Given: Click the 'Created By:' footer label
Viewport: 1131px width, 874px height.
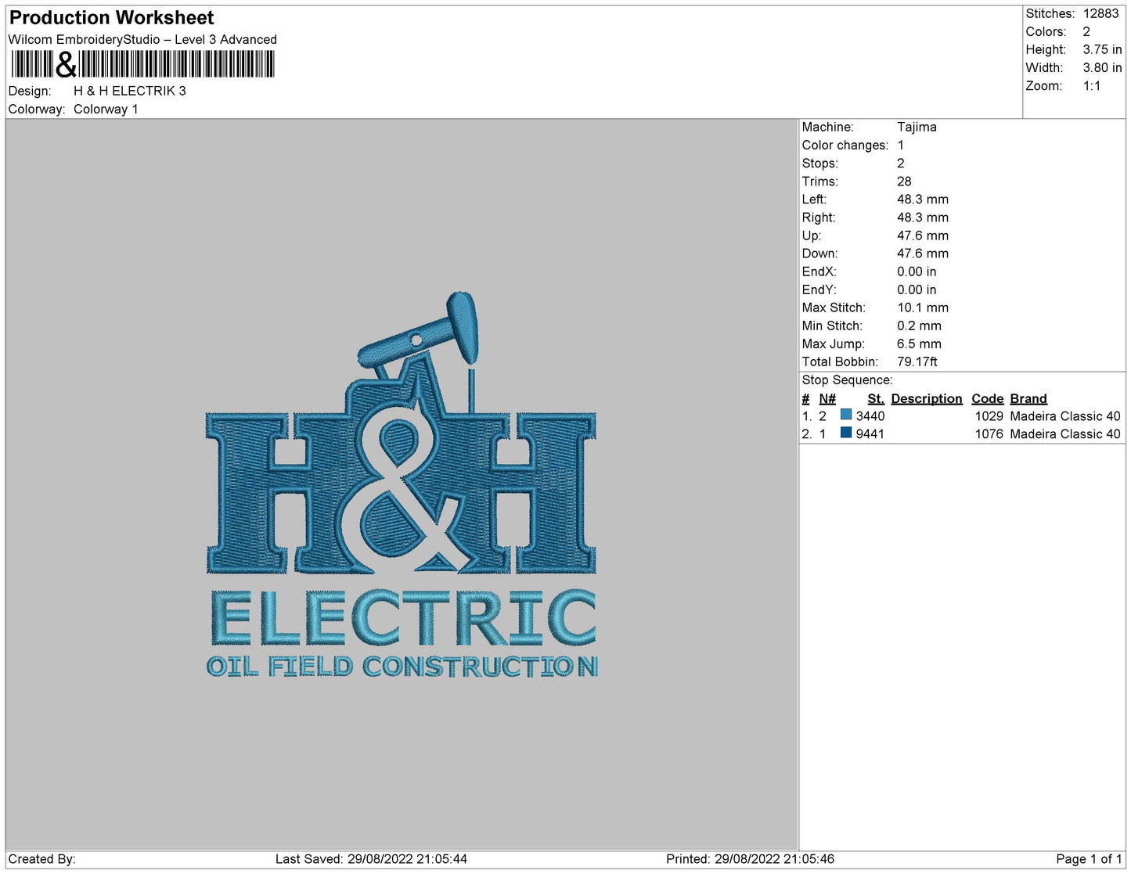Looking at the screenshot, I should pos(41,858).
